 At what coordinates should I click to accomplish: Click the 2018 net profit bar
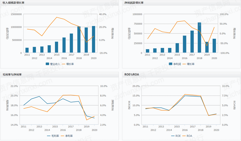tap(199, 38)
